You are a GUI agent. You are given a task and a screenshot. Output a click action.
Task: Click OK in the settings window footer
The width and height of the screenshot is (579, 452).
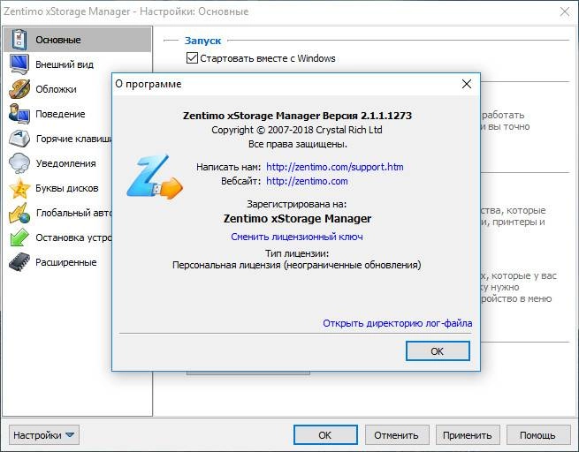[x=325, y=435]
